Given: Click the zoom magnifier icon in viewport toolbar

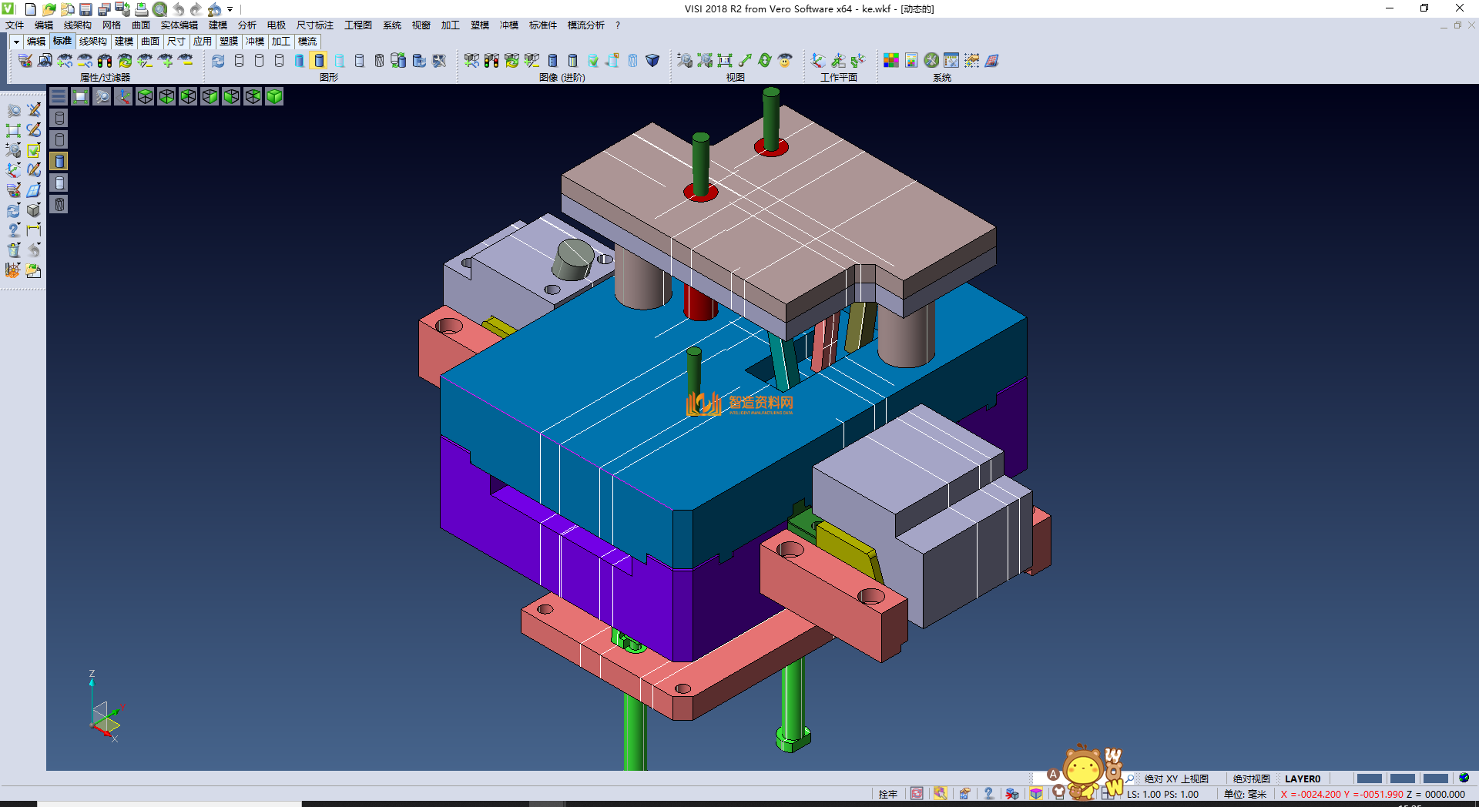Looking at the screenshot, I should click(102, 96).
